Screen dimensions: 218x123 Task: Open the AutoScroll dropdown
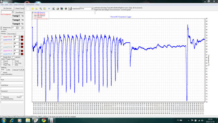pos(92,8)
